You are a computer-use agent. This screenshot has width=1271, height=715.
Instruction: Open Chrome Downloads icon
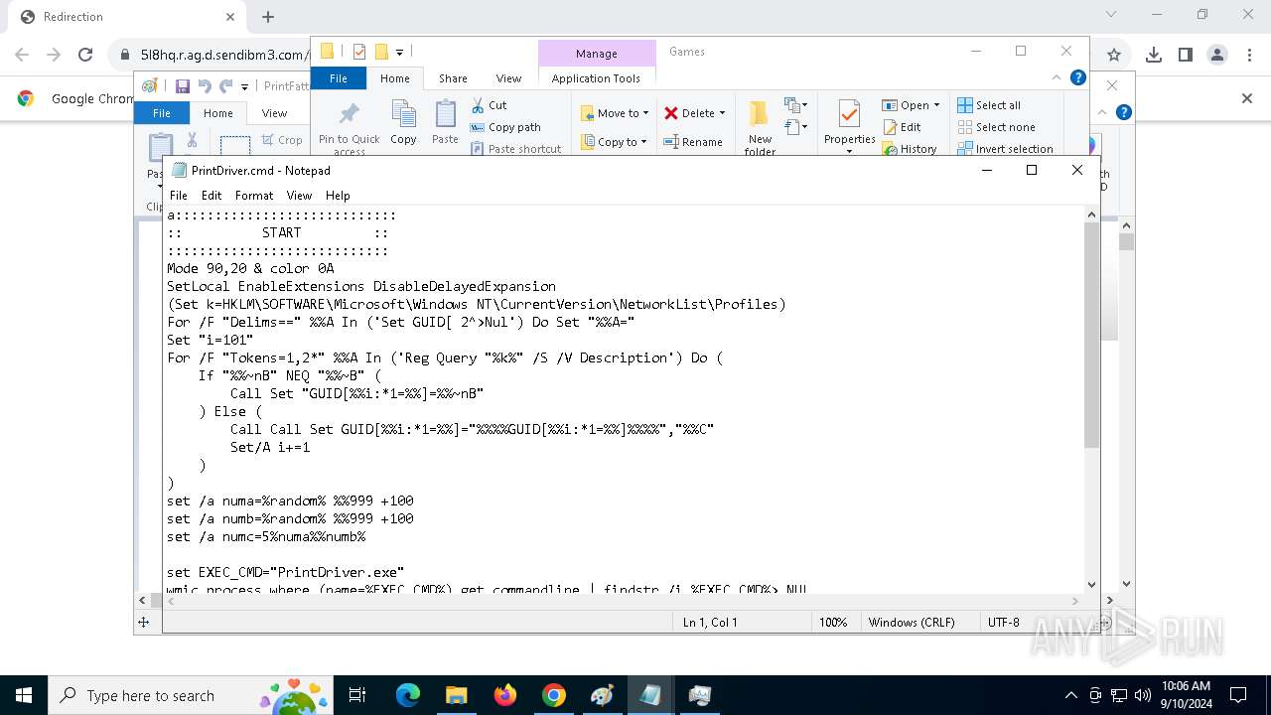(1154, 55)
